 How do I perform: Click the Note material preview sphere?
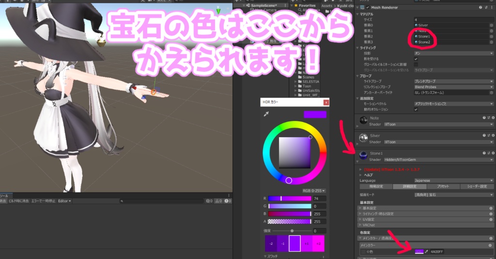tap(363, 120)
